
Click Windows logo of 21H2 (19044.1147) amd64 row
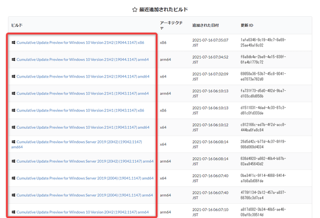(13, 76)
